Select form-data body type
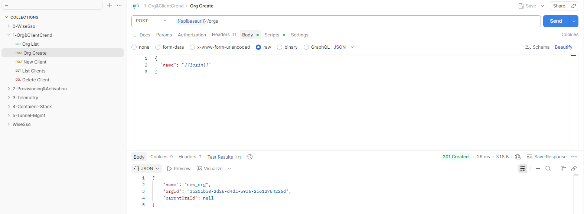 (x=158, y=47)
